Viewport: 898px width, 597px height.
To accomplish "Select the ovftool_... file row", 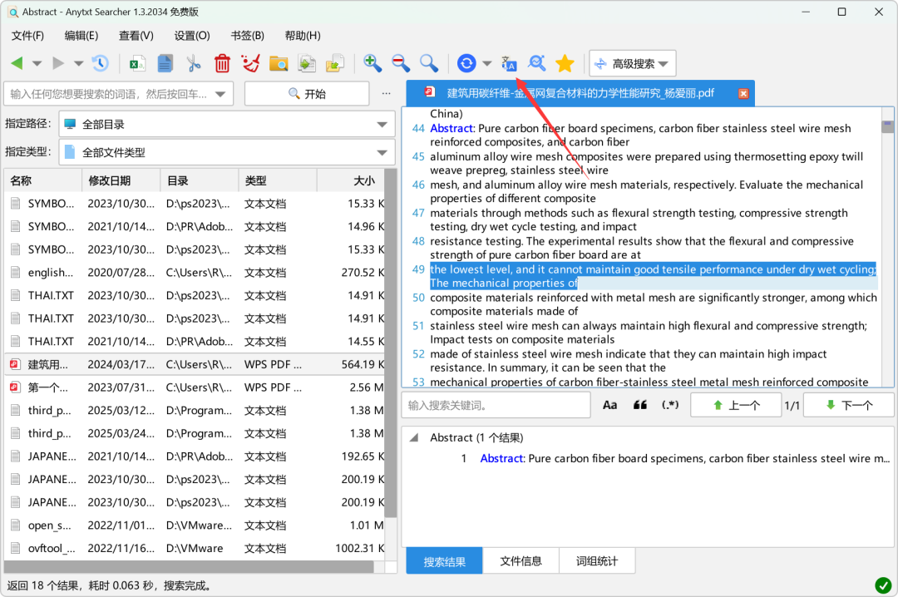I will coord(195,548).
